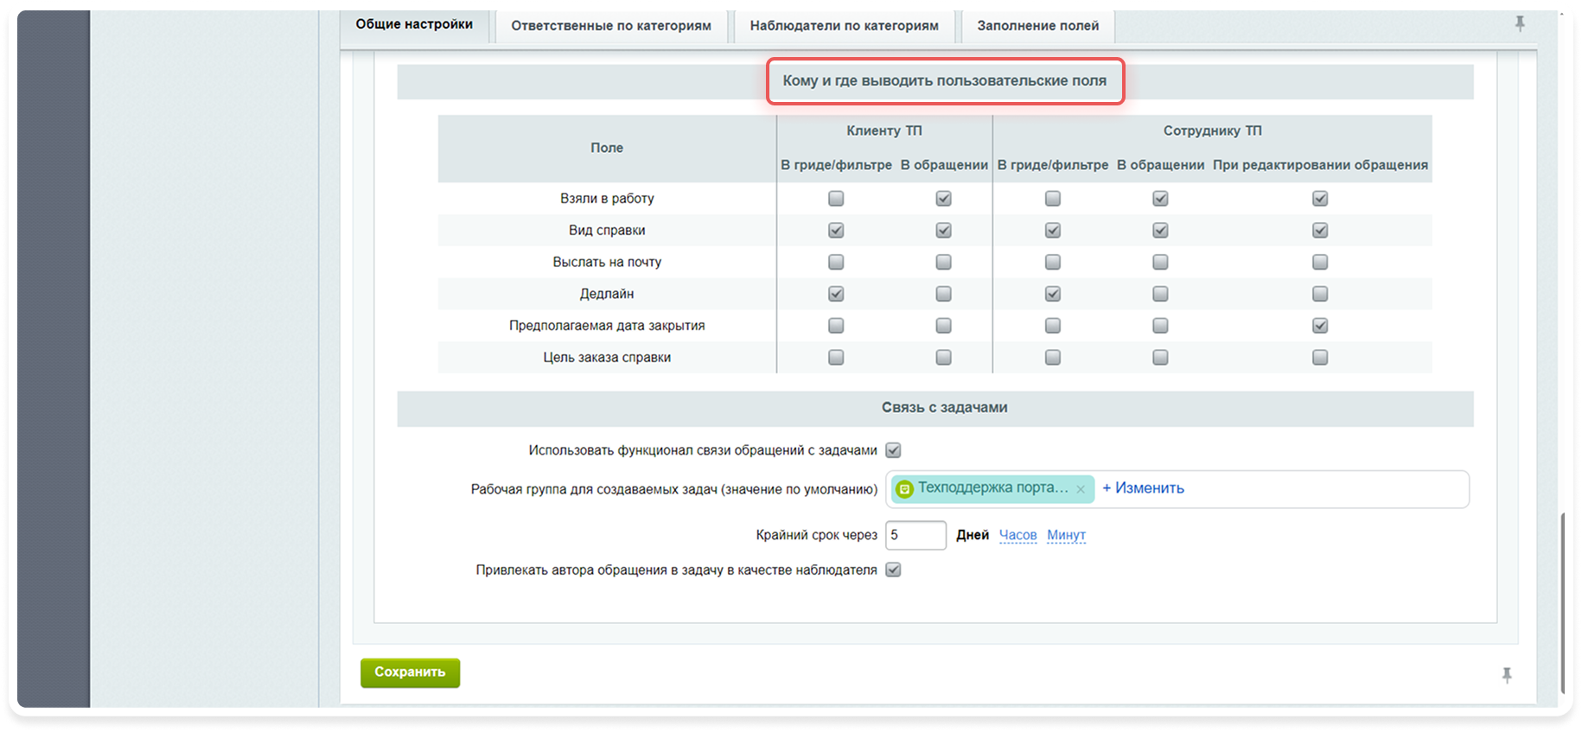The height and width of the screenshot is (732, 1582).
Task: Click the pin icon beside the tabs
Action: click(1520, 23)
